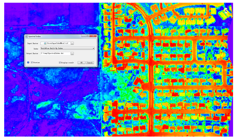Open the Index dropdown showing WorldView Built-Up Index
239x139 pixels.
click(x=67, y=48)
